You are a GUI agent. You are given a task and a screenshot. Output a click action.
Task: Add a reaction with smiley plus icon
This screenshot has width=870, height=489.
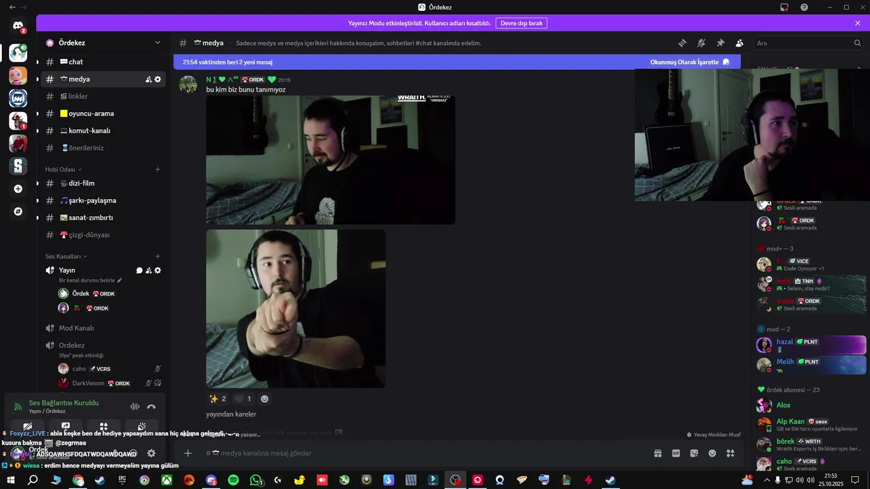point(264,399)
